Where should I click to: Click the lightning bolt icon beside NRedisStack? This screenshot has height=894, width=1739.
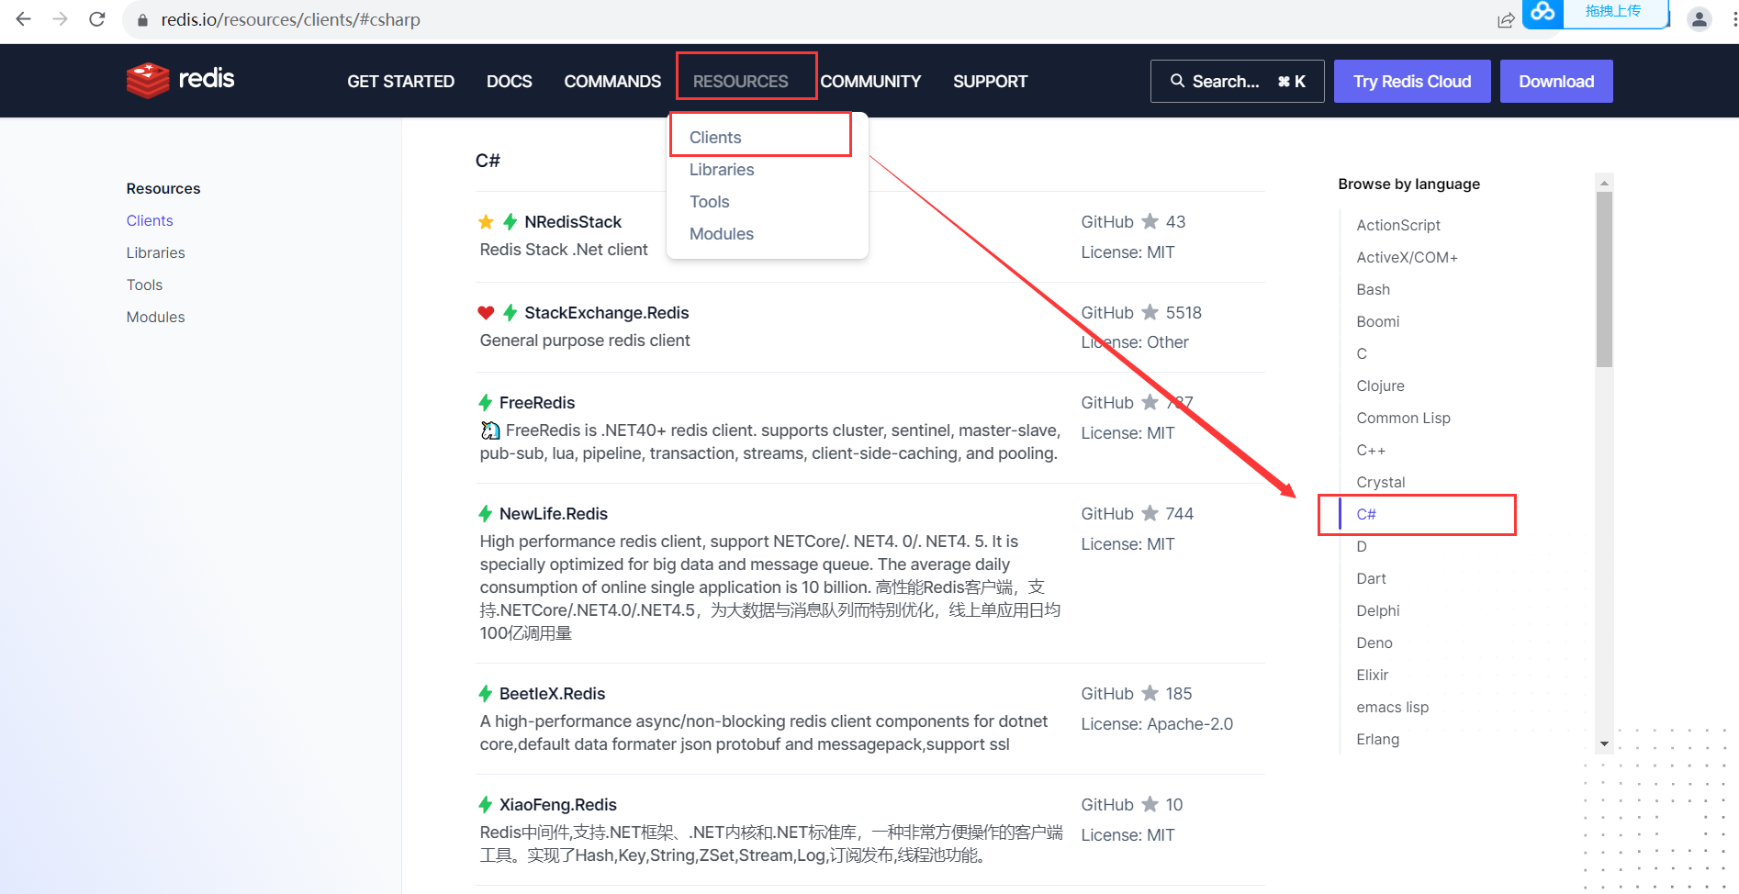click(x=510, y=222)
